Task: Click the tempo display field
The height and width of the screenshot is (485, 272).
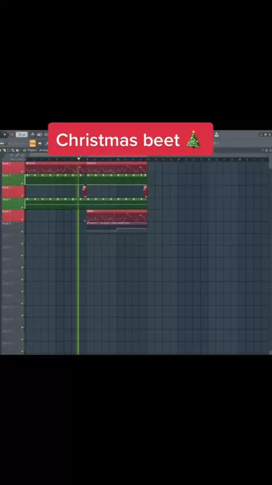Action: (x=22, y=135)
